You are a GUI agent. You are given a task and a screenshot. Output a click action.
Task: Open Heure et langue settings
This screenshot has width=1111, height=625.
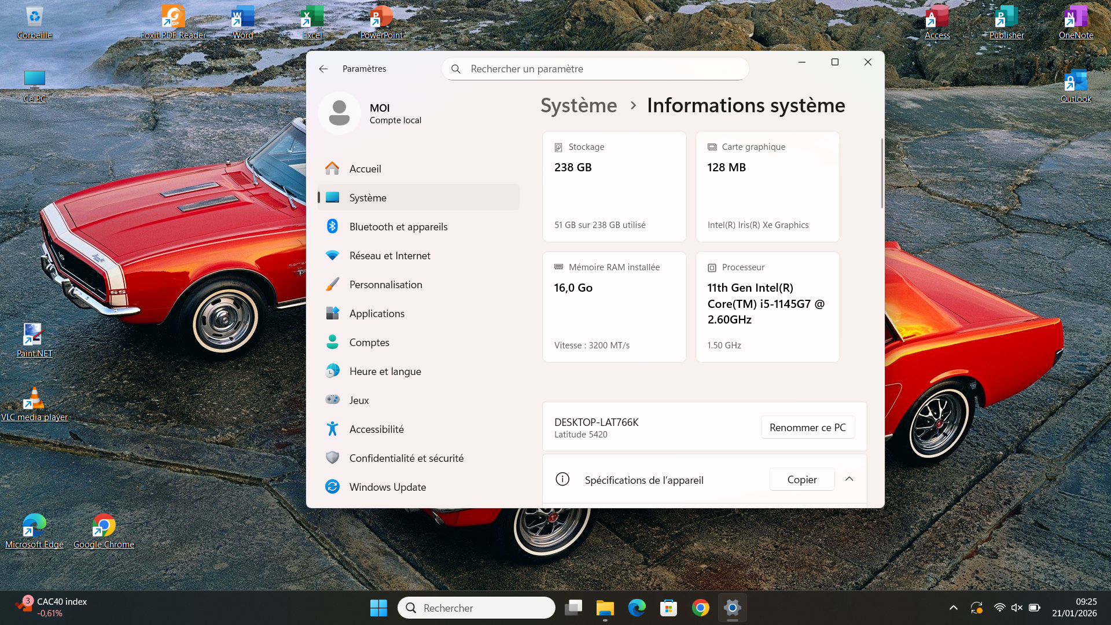pyautogui.click(x=418, y=371)
